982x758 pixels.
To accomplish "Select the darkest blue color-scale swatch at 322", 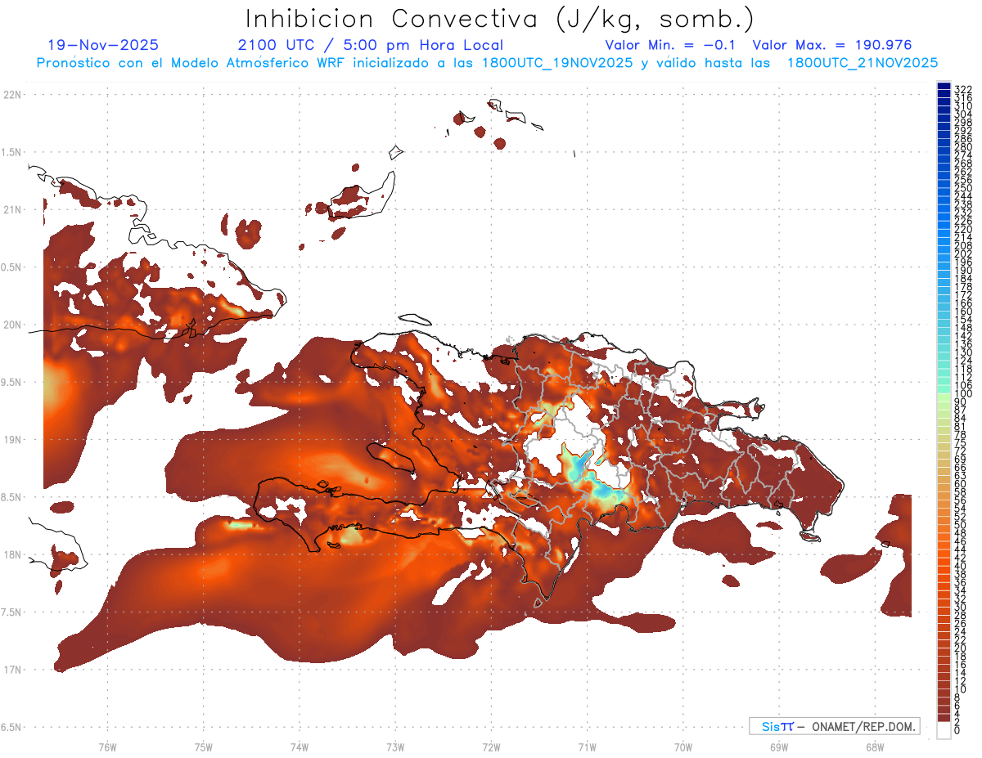I will pyautogui.click(x=944, y=87).
